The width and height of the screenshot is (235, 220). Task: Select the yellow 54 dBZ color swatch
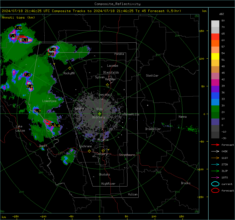[215, 56]
